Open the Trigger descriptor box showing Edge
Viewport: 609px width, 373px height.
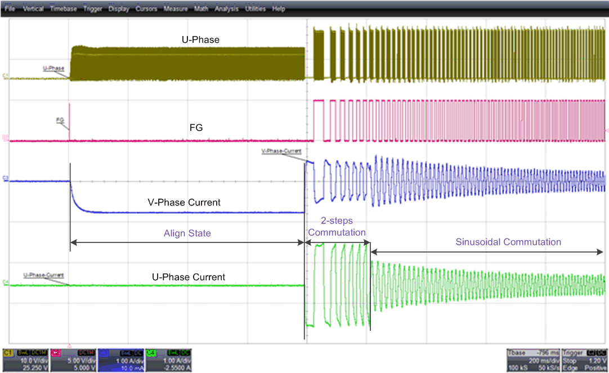click(x=585, y=360)
